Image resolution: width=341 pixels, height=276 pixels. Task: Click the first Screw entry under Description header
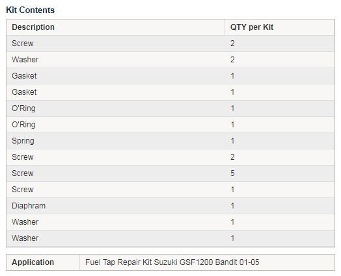pyautogui.click(x=23, y=44)
